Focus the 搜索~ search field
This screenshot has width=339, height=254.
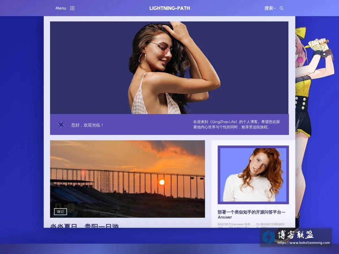pyautogui.click(x=270, y=8)
